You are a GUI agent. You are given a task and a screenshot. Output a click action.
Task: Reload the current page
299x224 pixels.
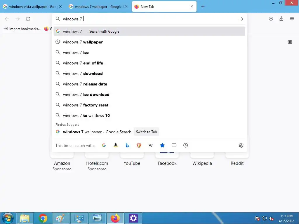[28, 19]
